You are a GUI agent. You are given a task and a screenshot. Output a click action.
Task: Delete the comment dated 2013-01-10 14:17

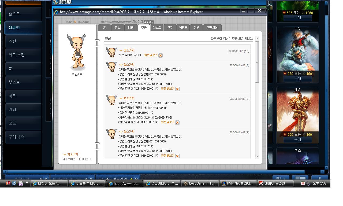point(177,123)
